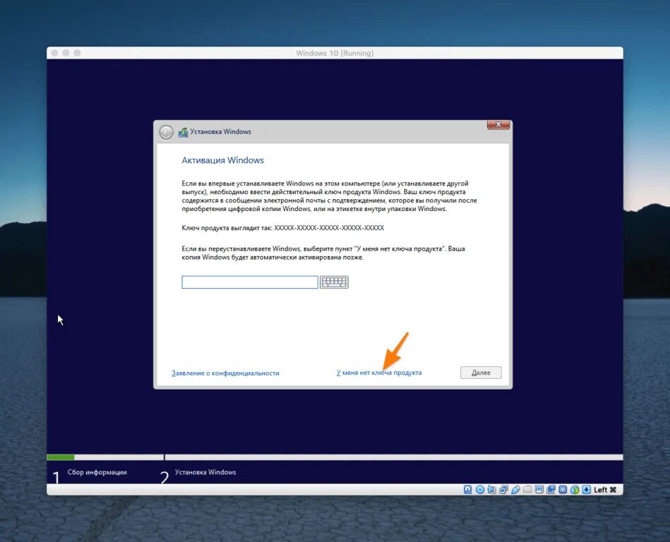Click the network adapters status icon

[x=504, y=490]
